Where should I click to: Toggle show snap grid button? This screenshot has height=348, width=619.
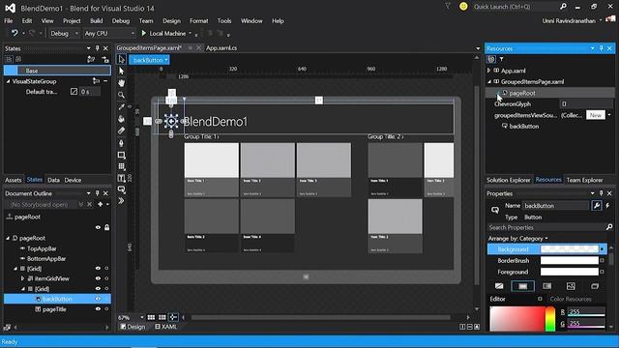tap(151, 317)
